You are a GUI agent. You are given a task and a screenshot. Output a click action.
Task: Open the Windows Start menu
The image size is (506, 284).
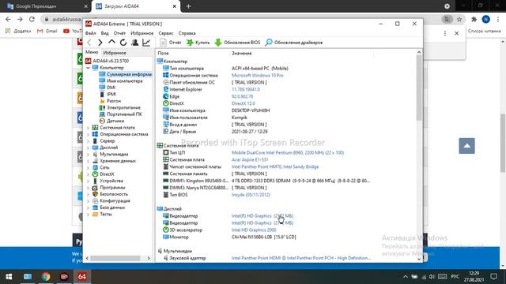point(9,277)
